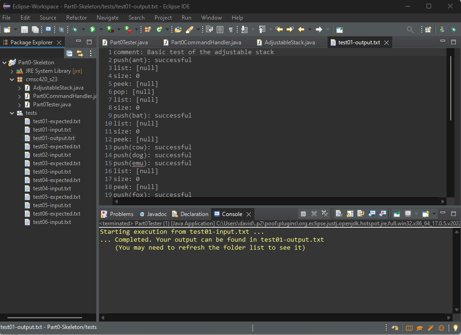Run the application with the Run toolbar icon

(x=92, y=29)
